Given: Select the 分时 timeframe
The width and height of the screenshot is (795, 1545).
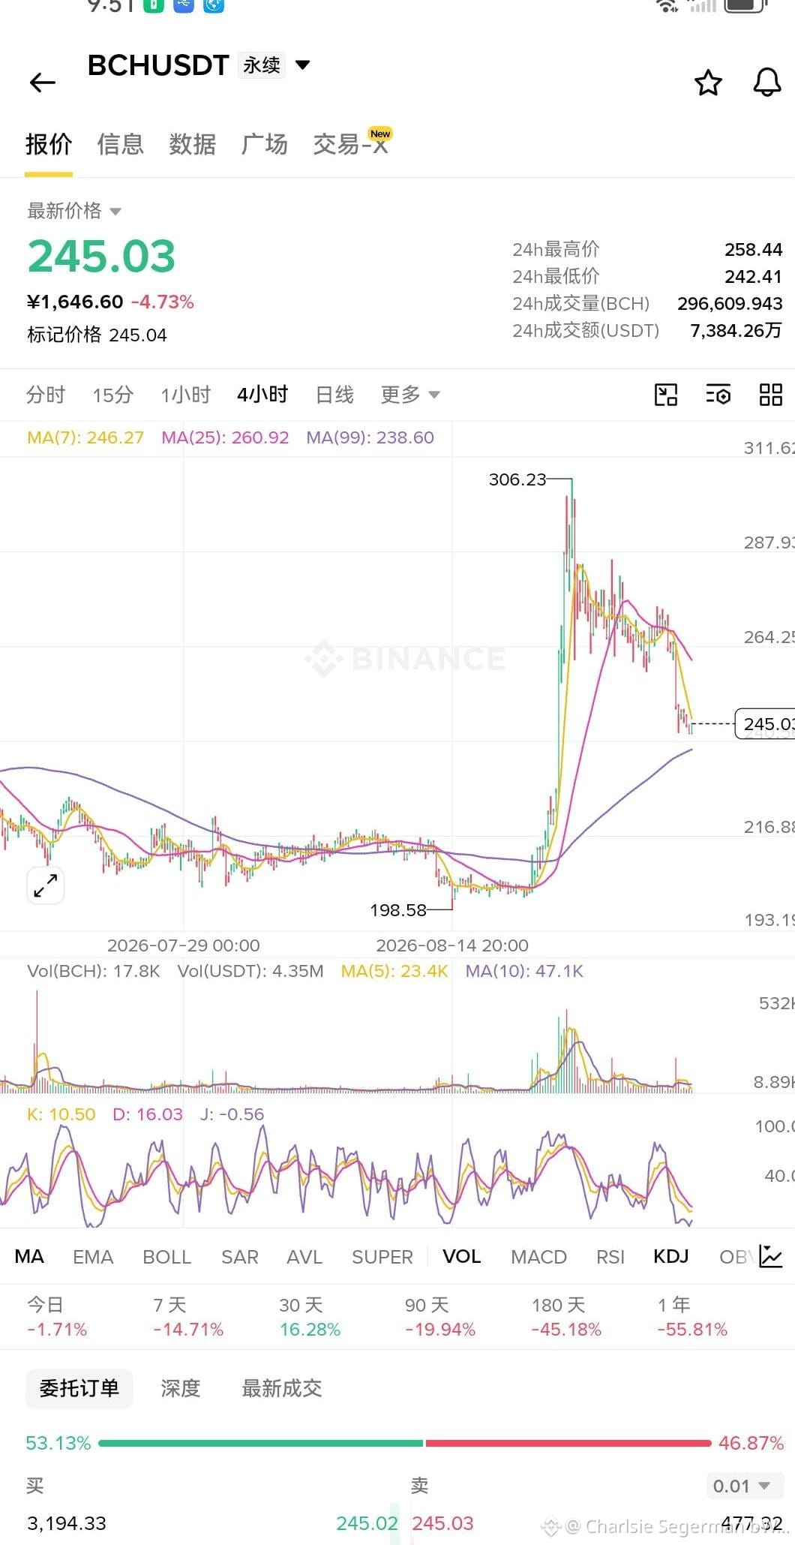Looking at the screenshot, I should [46, 395].
